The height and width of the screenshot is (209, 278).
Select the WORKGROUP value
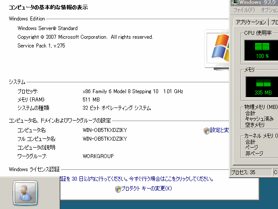98,156
